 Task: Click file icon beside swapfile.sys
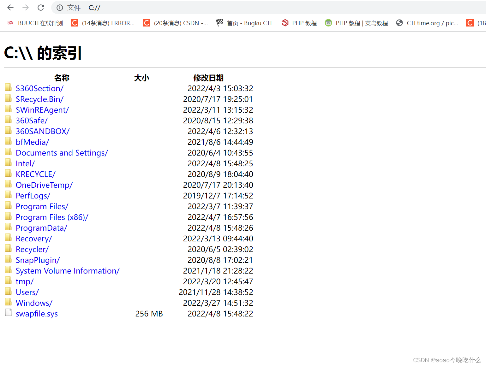pyautogui.click(x=9, y=313)
